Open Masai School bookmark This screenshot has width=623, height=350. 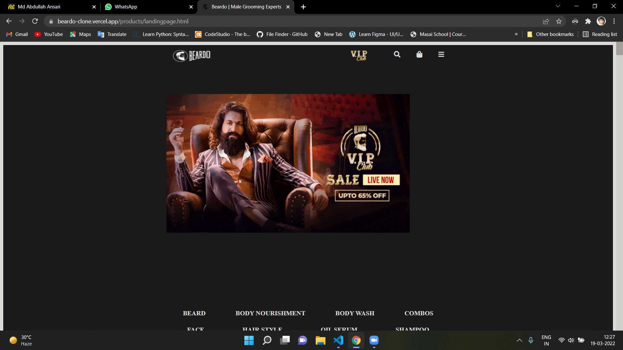click(438, 34)
